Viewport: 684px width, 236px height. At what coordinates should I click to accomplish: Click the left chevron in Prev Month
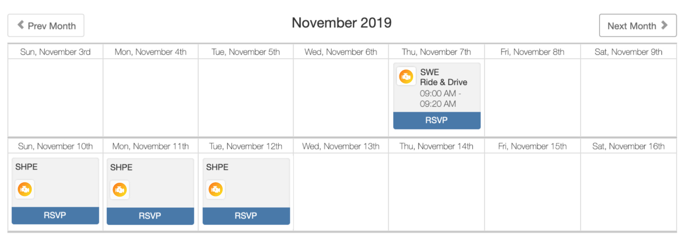(21, 25)
